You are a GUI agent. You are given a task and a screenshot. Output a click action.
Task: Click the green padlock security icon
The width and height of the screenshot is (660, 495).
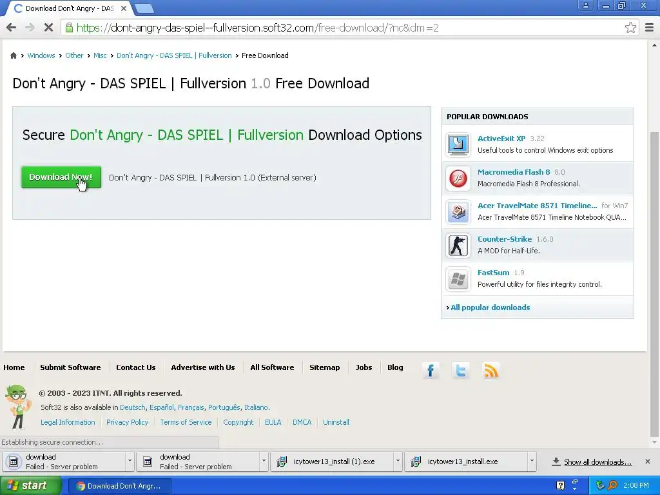[68, 28]
